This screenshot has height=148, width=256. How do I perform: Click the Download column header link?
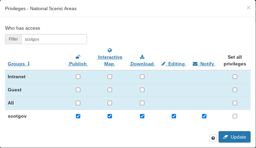pos(142,64)
